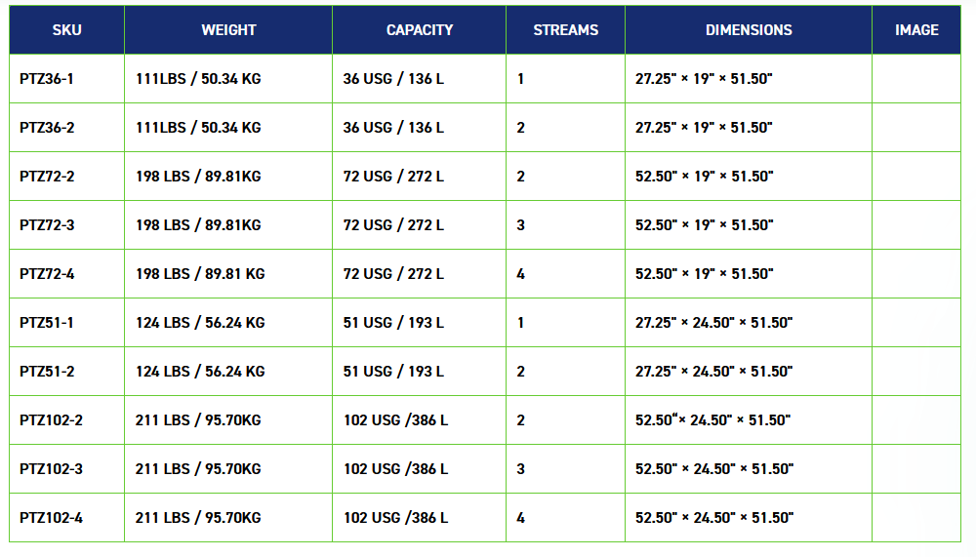
Task: Click the STREAMS column header
Action: coord(565,30)
